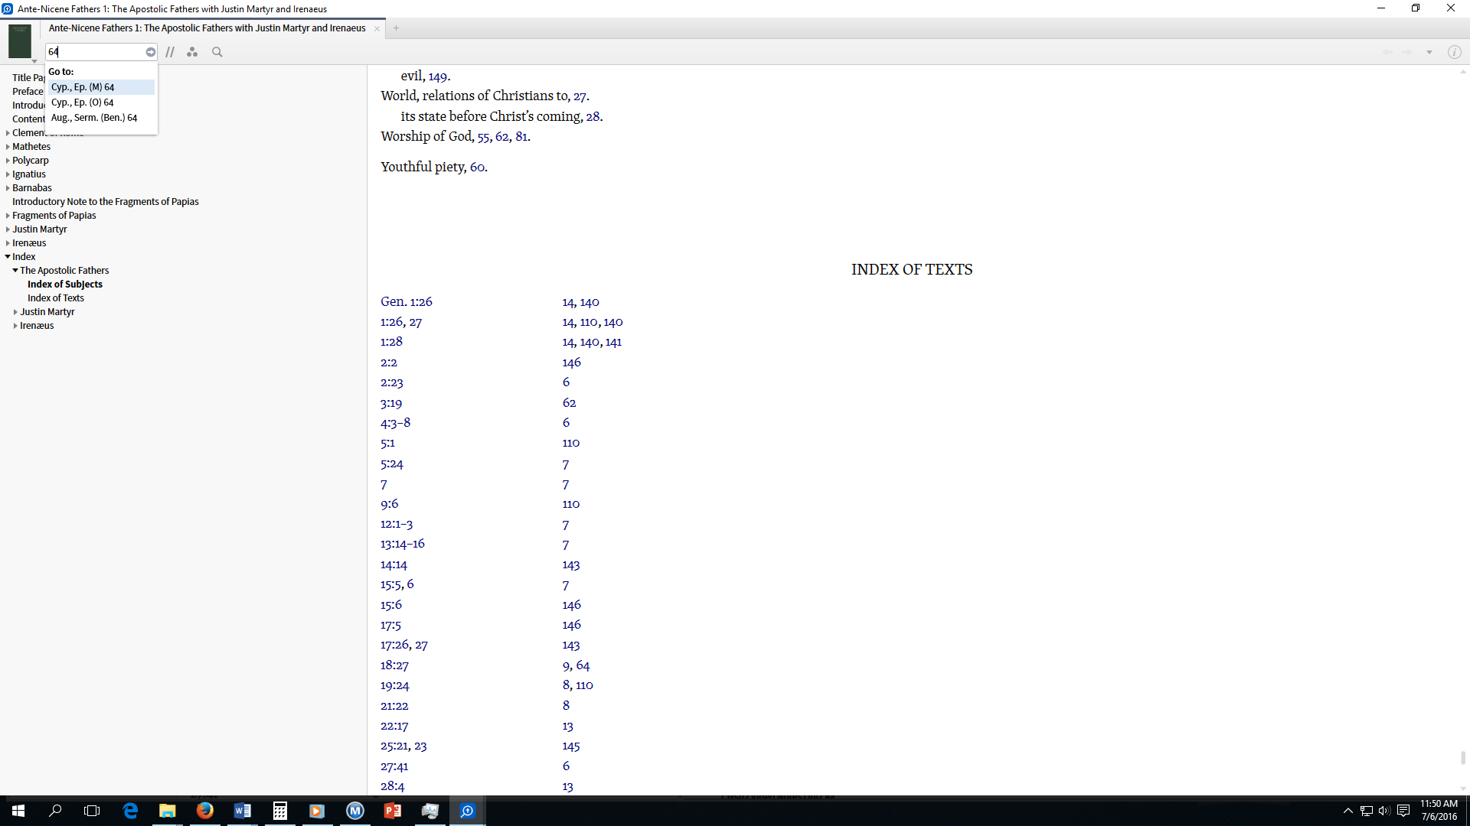The width and height of the screenshot is (1470, 826).
Task: Open a new tab with plus button
Action: (396, 28)
